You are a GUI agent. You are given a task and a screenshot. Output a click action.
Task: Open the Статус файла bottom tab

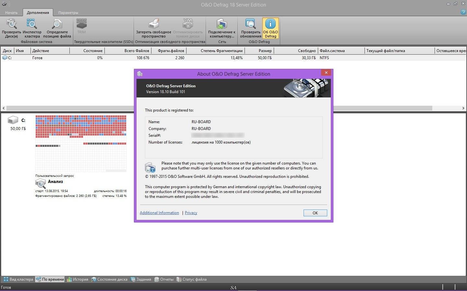(x=191, y=279)
